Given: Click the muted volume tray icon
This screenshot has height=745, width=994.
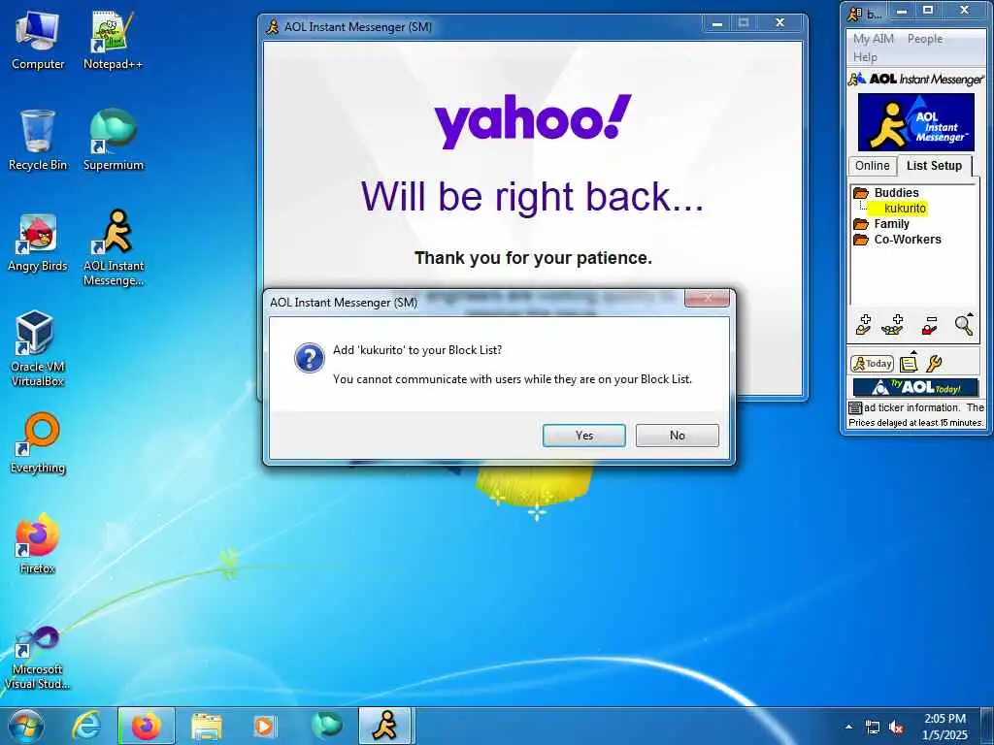Looking at the screenshot, I should (x=896, y=728).
